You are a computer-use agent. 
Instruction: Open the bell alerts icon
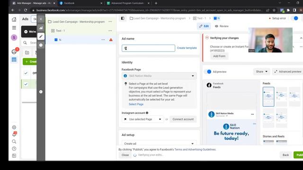tap(14, 134)
